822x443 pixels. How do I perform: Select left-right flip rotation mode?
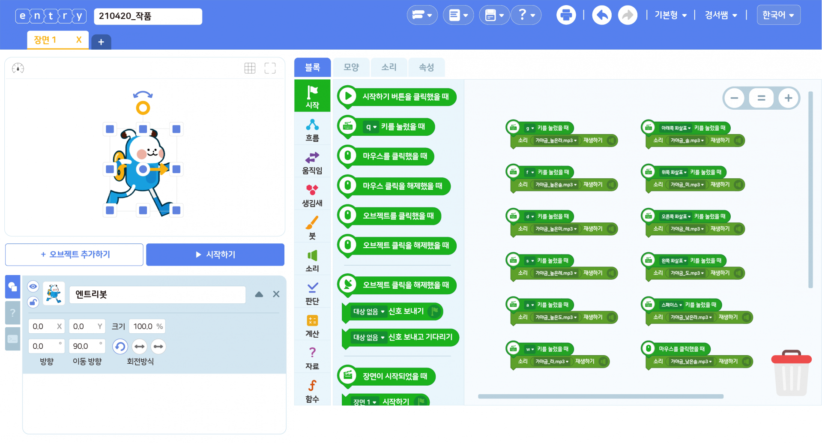pyautogui.click(x=140, y=346)
